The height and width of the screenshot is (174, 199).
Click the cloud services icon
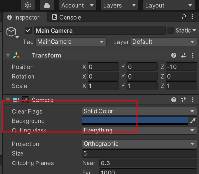47,5
